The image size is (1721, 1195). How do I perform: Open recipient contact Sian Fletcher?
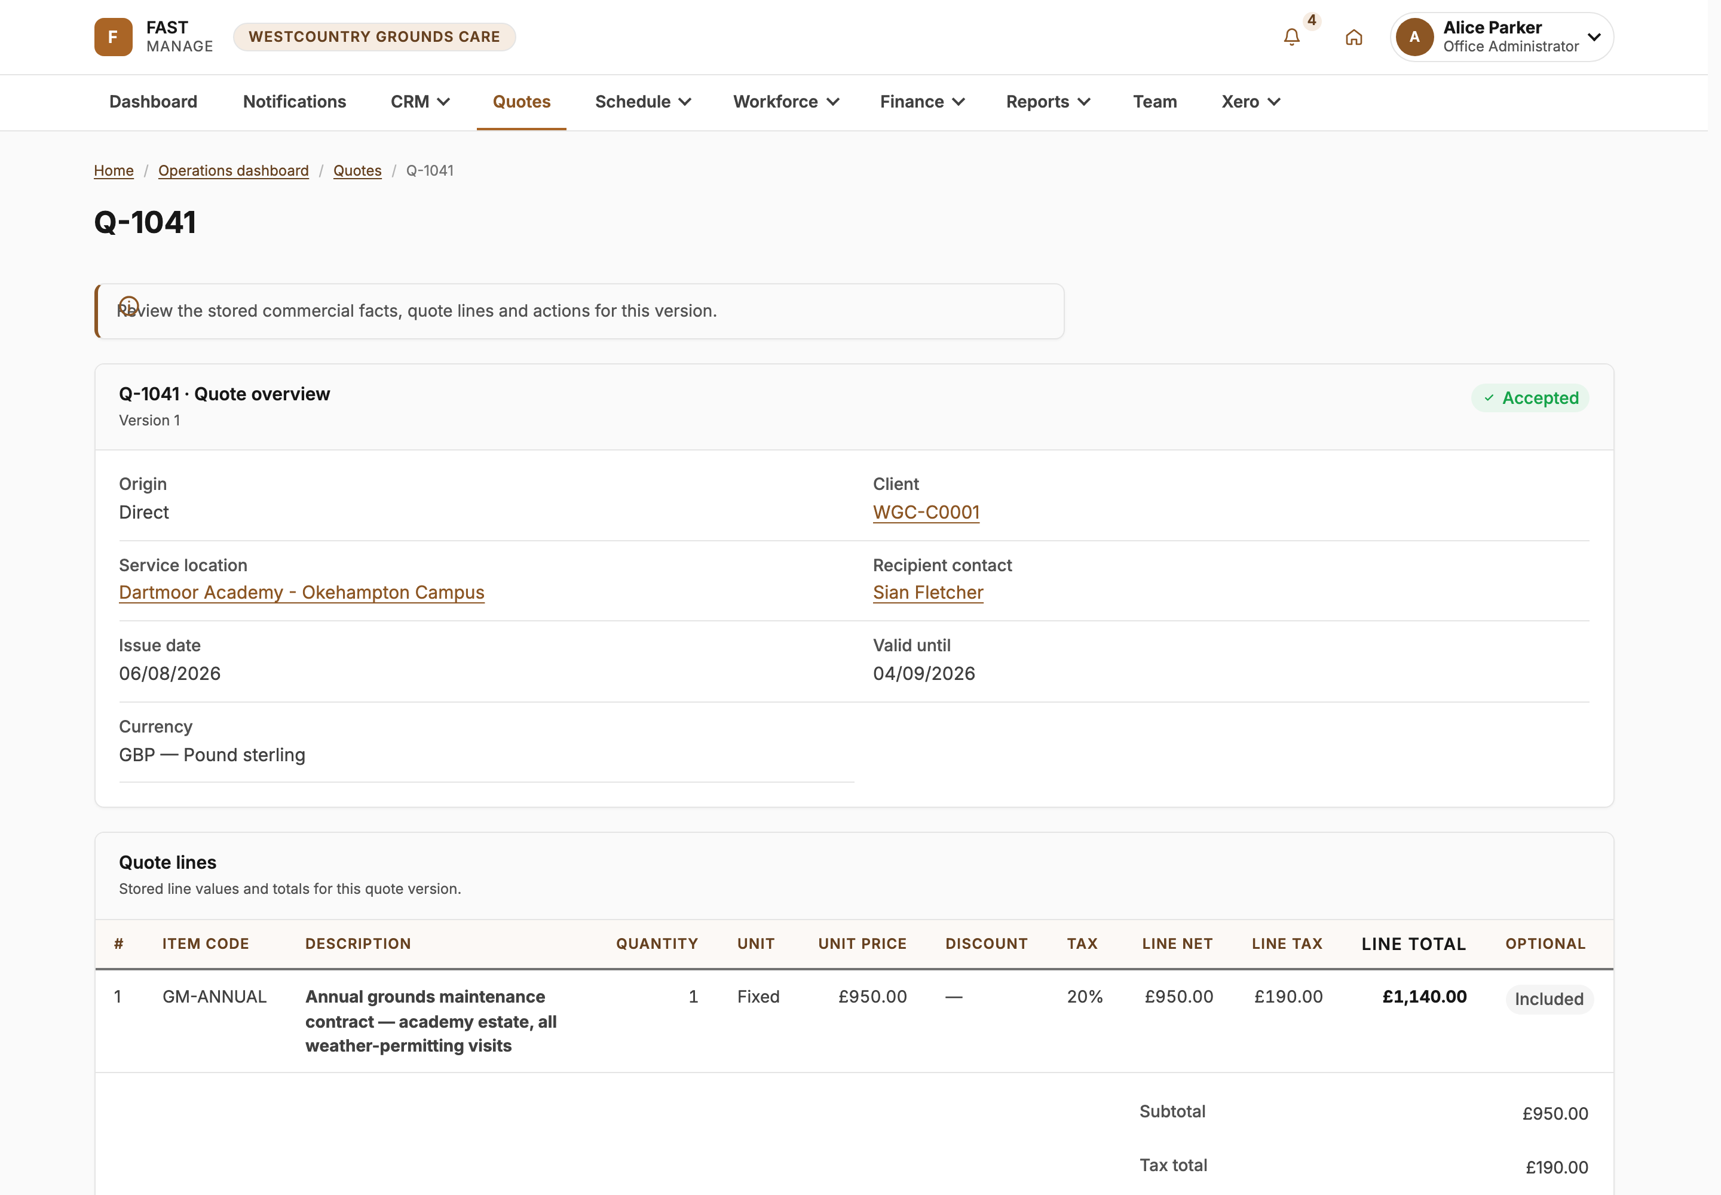pos(928,592)
